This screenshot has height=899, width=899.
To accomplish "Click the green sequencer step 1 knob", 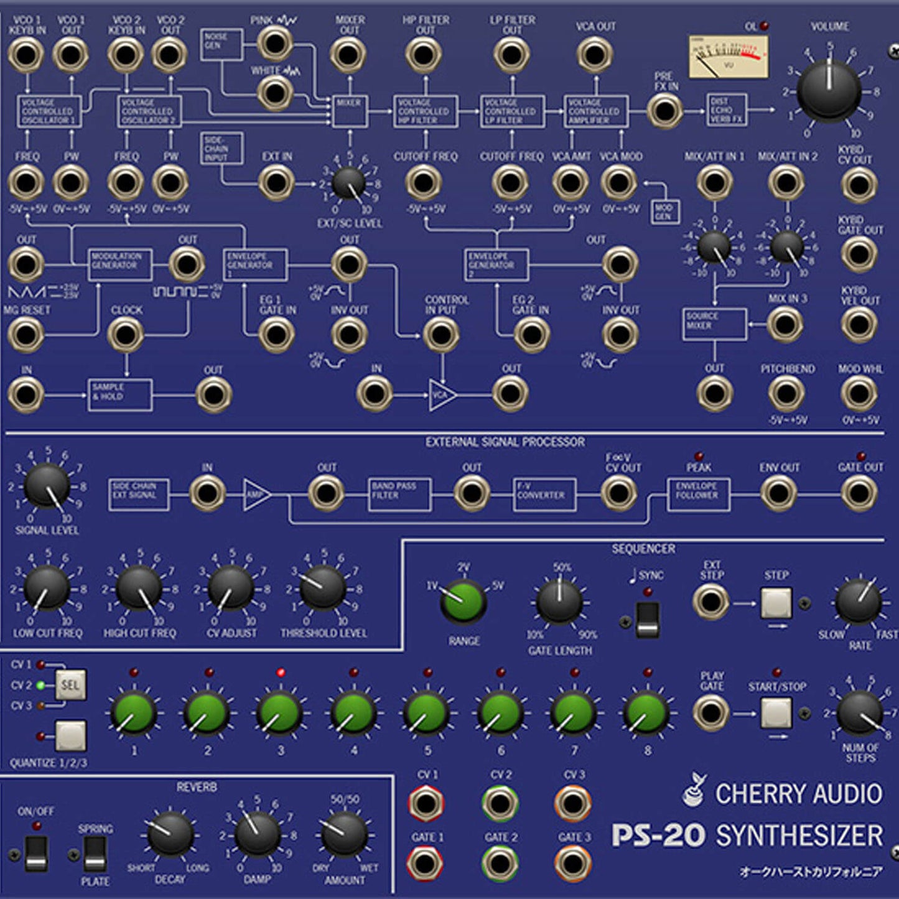I will (133, 713).
